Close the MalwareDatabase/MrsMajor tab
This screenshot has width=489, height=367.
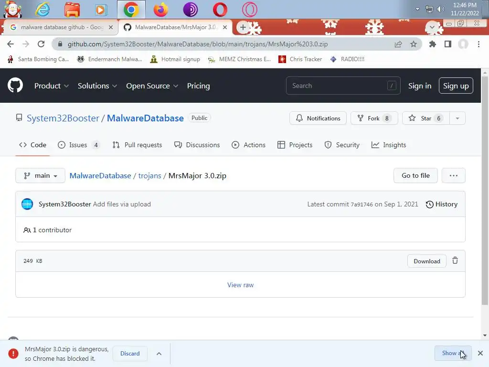[225, 27]
